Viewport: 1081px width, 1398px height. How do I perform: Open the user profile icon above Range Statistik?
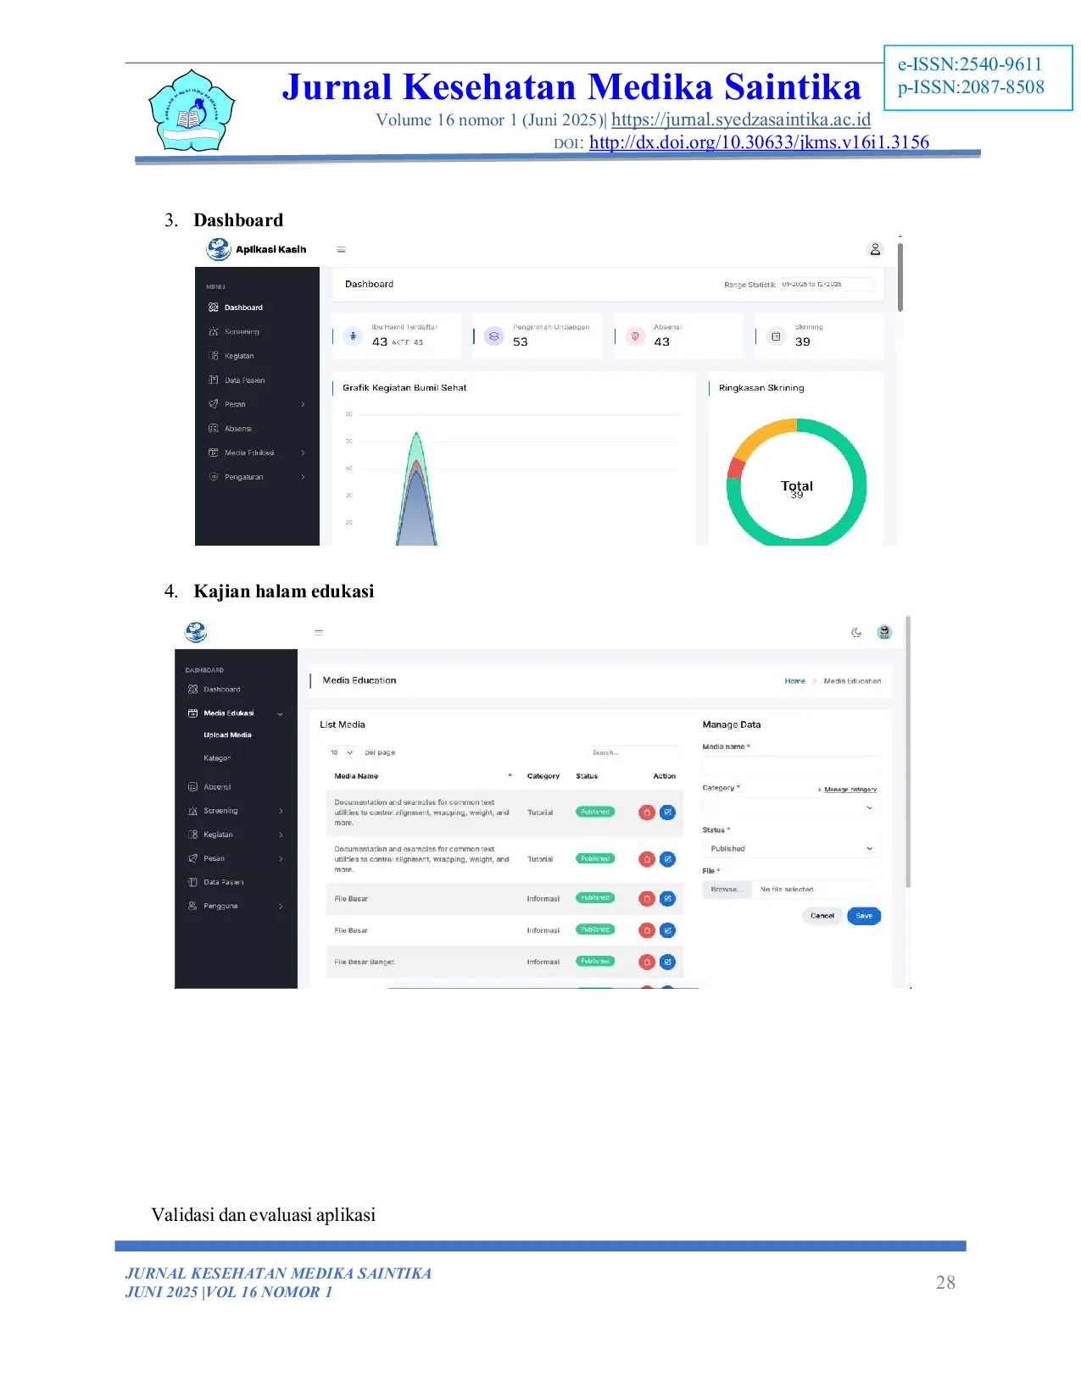(x=875, y=249)
